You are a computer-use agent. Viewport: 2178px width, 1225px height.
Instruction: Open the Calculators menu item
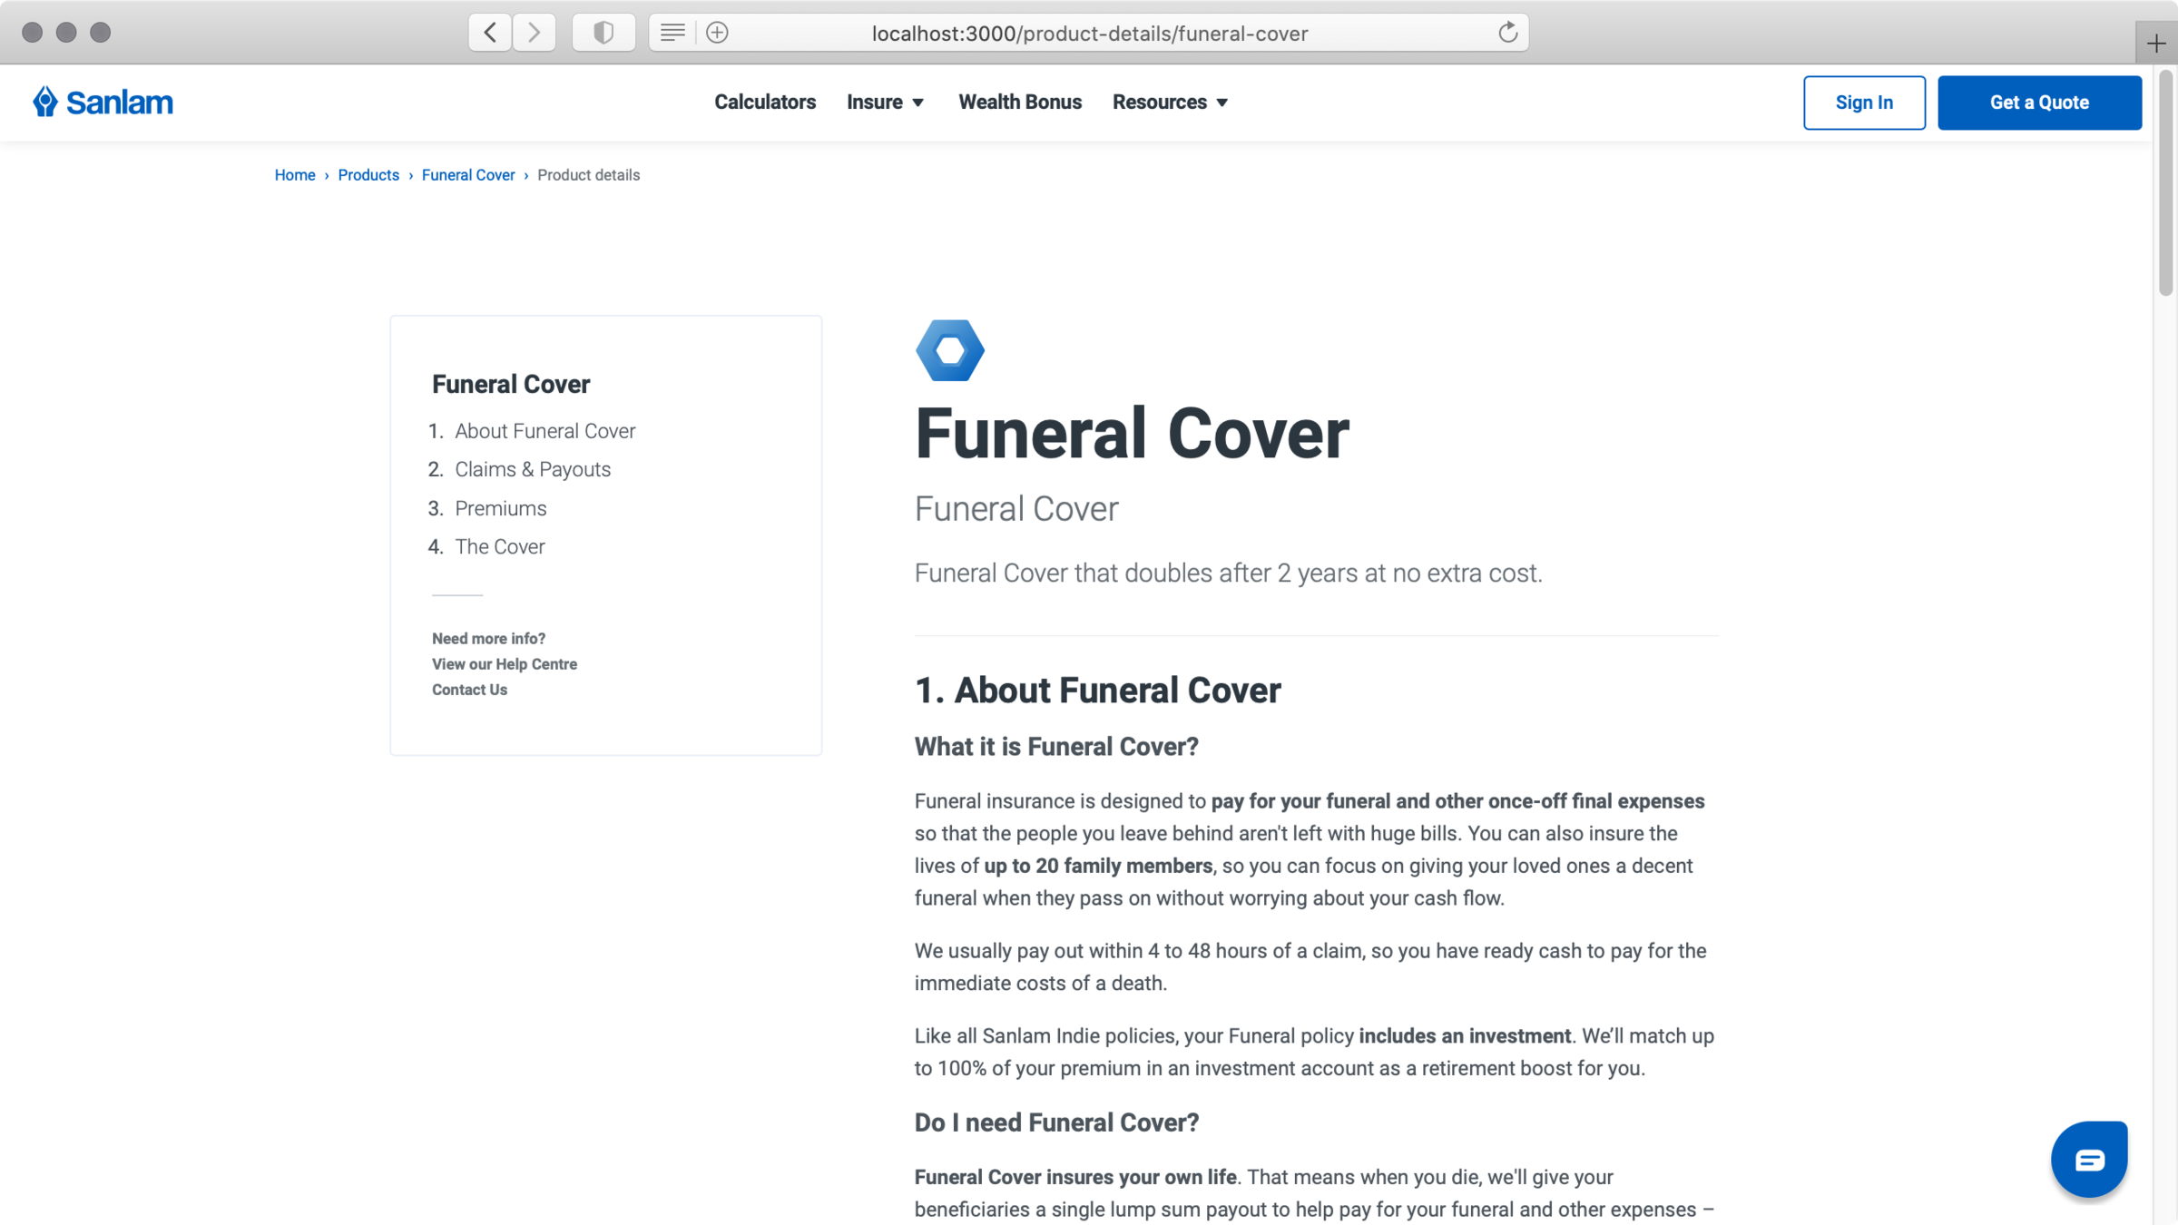[764, 103]
